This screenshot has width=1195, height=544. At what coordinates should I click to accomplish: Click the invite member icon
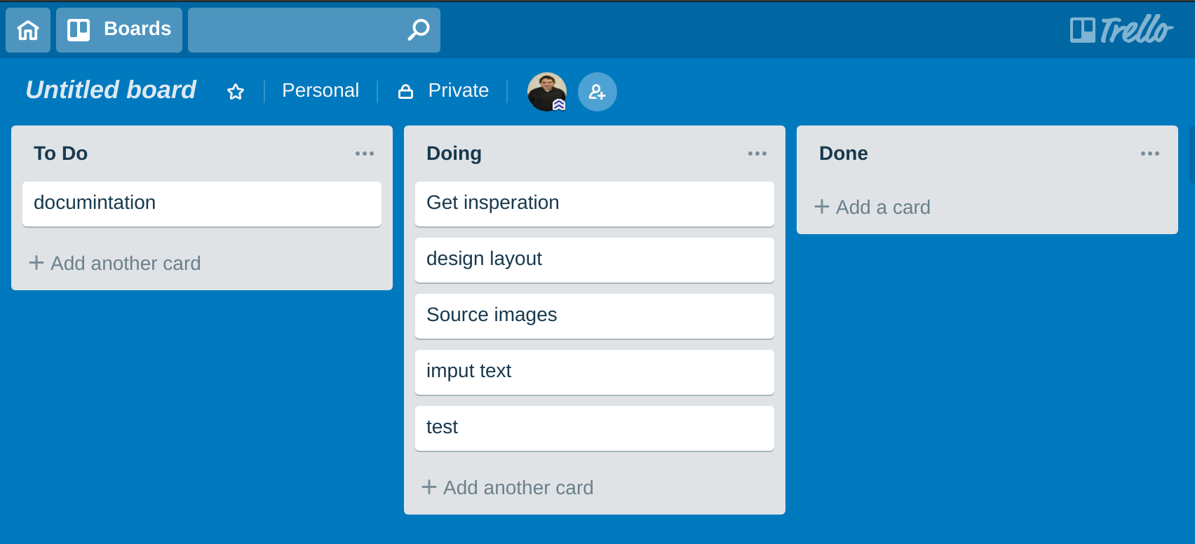tap(597, 92)
